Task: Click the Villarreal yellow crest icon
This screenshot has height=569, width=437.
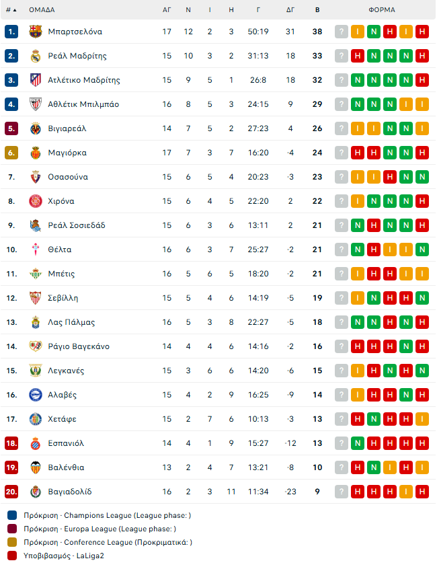Action: 36,128
